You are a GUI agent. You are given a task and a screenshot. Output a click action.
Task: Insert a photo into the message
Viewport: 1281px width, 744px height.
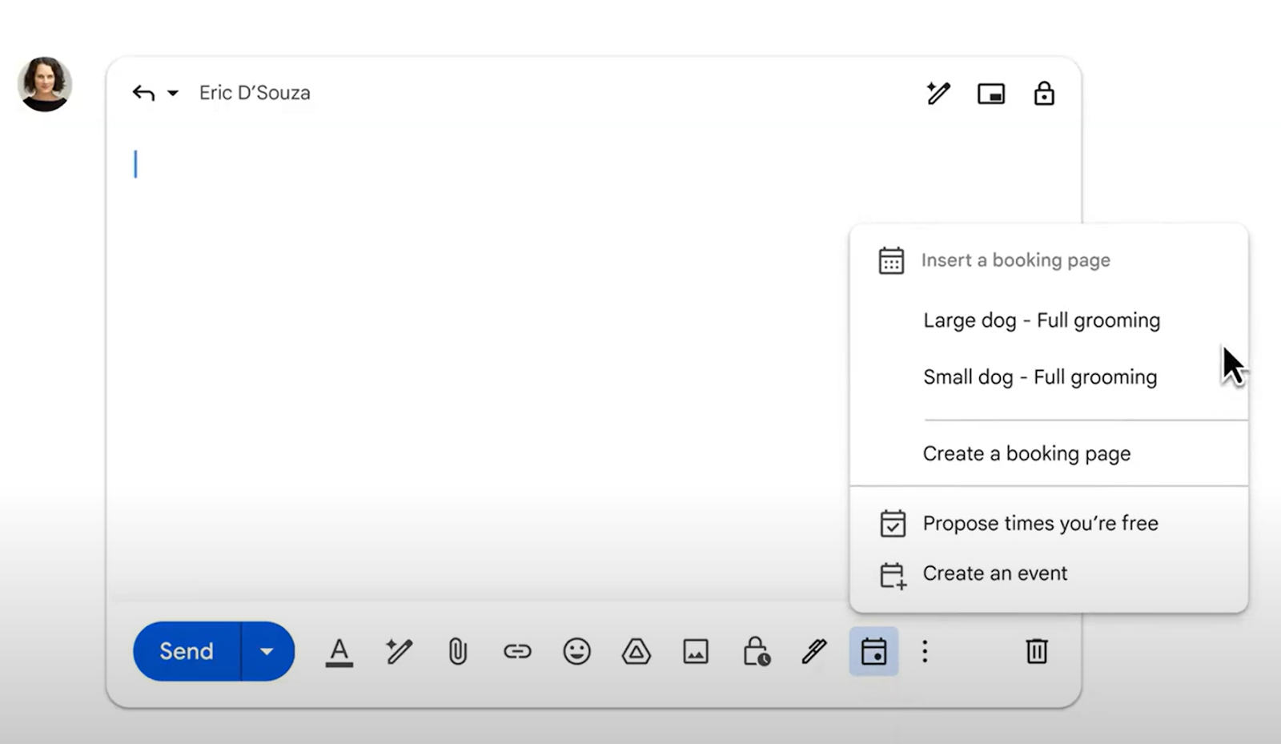(695, 651)
